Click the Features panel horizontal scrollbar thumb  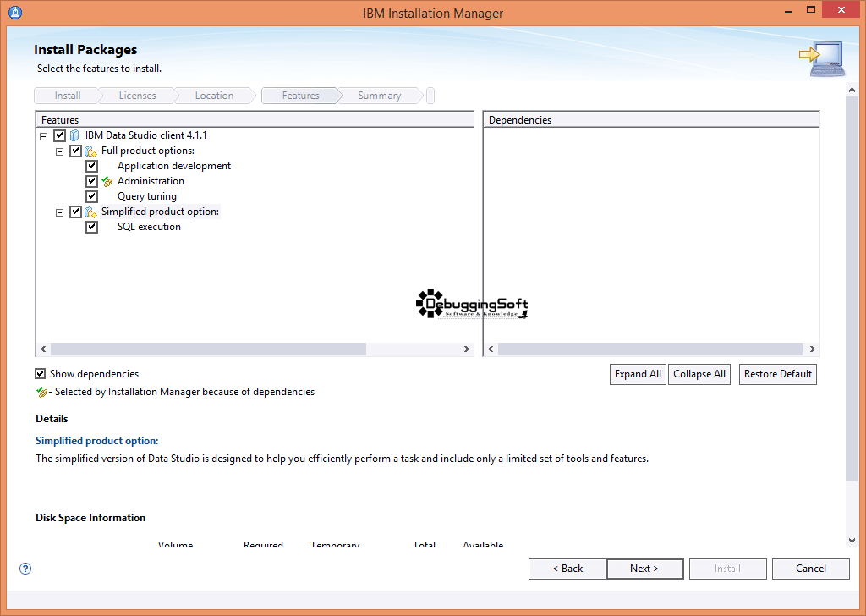click(x=208, y=349)
